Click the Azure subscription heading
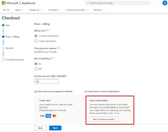Image resolution: width=168 pixels, height=132 pixels. [99, 101]
